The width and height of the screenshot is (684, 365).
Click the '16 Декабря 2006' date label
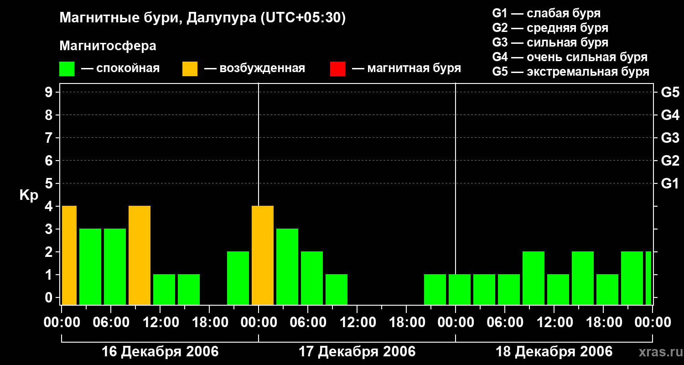(x=160, y=352)
